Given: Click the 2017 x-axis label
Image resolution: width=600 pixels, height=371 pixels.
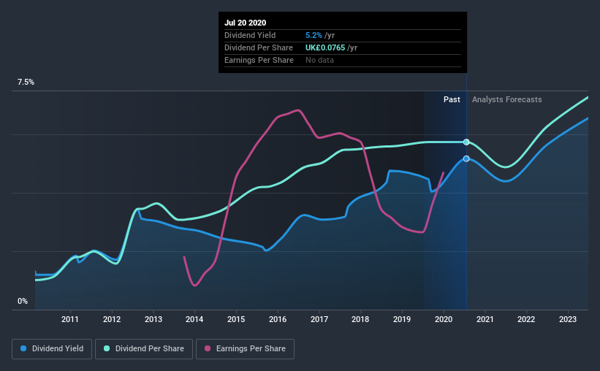Looking at the screenshot, I should [x=319, y=319].
